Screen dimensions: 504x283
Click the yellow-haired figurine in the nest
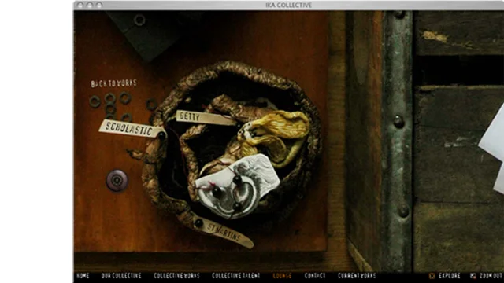point(274,138)
